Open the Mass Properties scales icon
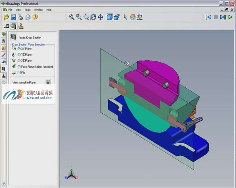This screenshot has height=188, width=236. [140, 17]
